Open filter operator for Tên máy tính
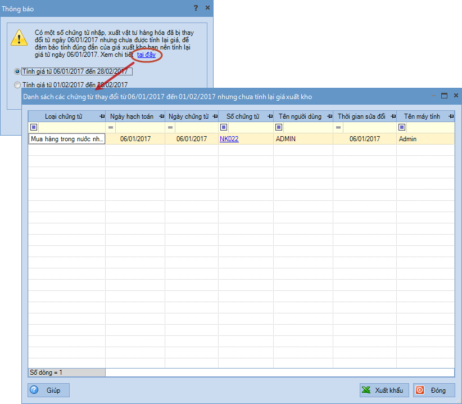The height and width of the screenshot is (404, 462). point(402,127)
